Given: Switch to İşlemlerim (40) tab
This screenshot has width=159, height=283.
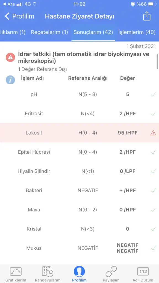Looking at the screenshot, I should coord(137,32).
